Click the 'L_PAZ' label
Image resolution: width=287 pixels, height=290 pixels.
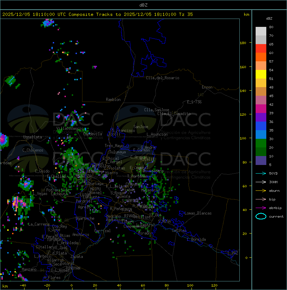233,253
